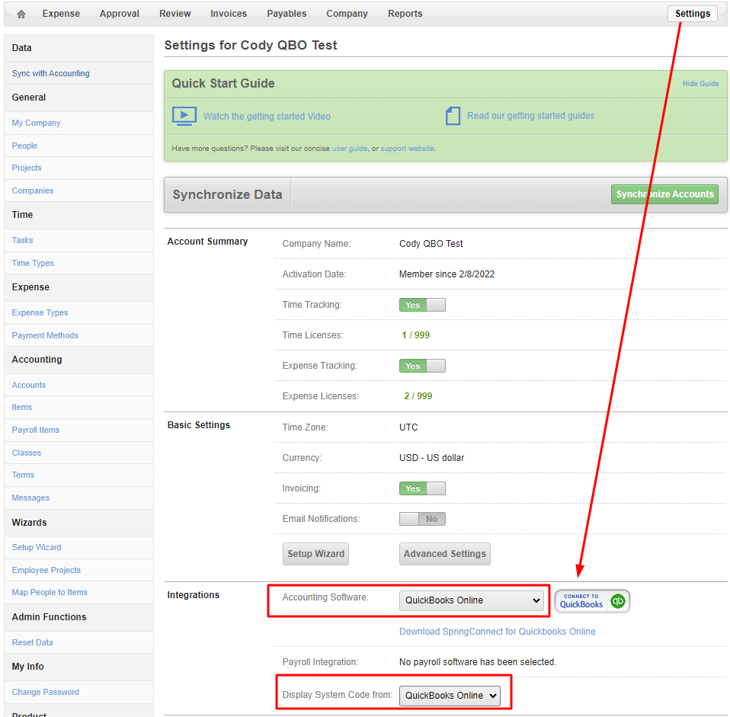Open the Display System Code from dropdown
This screenshot has width=730, height=717.
[x=450, y=696]
